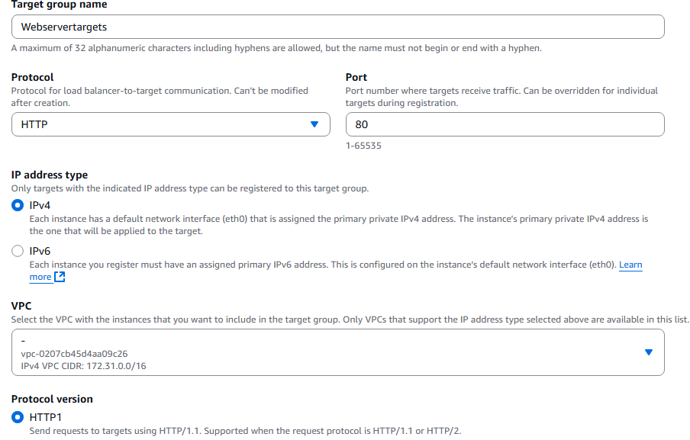Click the 'more' link text

[40, 277]
